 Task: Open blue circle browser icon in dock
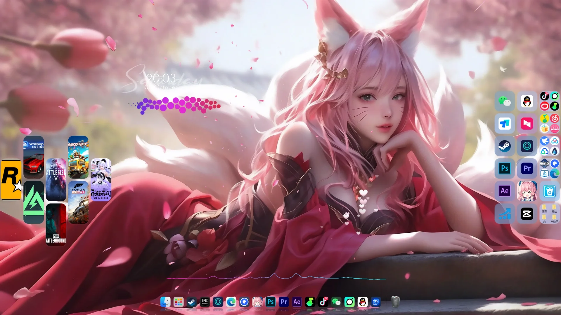tap(244, 302)
